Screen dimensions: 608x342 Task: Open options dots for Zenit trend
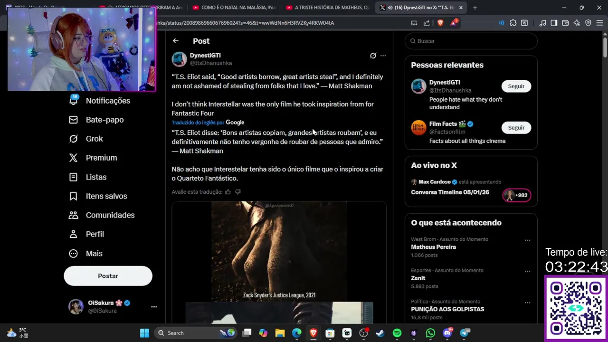click(x=527, y=272)
